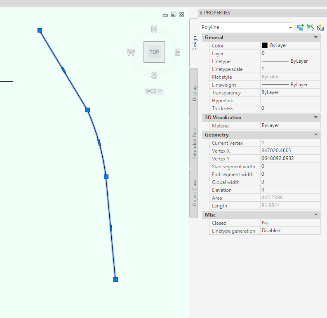This screenshot has height=318, width=327.
Task: Click the S compass direction on ViewCube
Action: (154, 75)
